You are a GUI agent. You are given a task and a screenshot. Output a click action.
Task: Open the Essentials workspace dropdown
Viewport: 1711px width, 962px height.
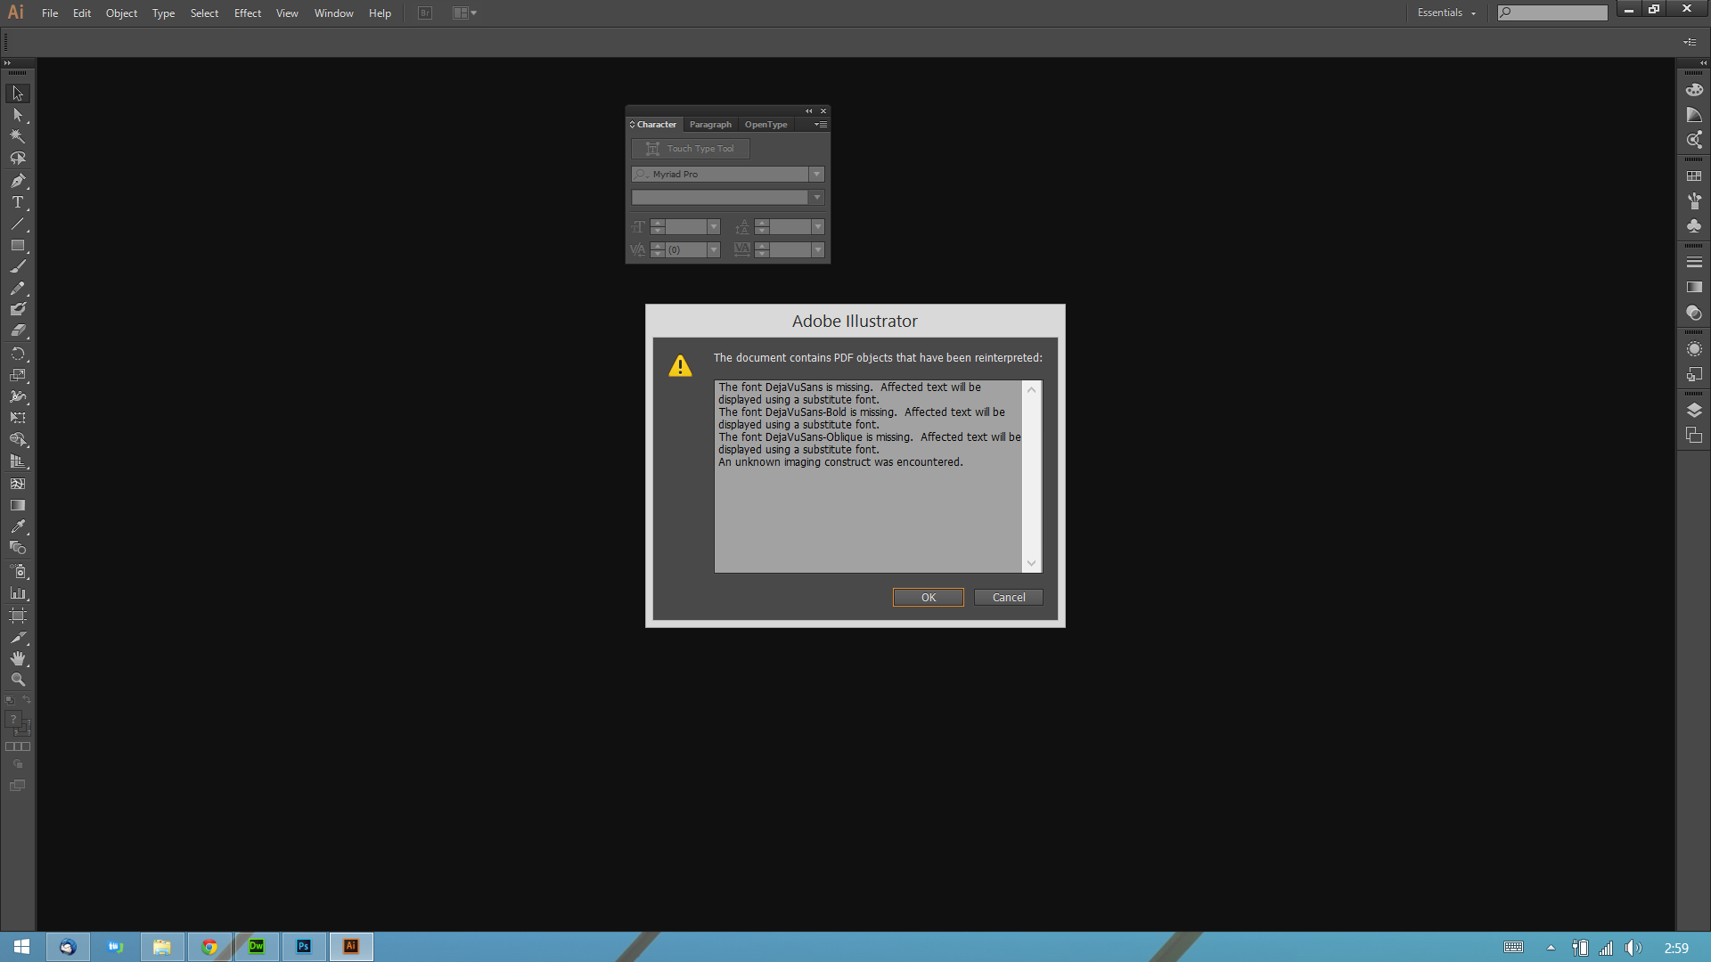coord(1446,12)
